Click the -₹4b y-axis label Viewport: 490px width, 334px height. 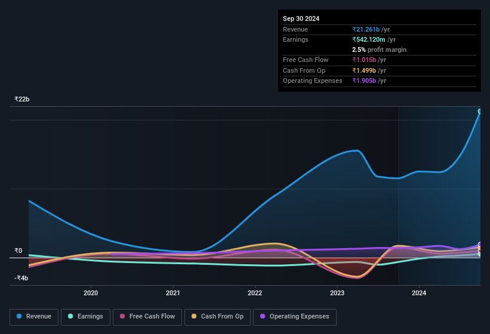pyautogui.click(x=21, y=278)
